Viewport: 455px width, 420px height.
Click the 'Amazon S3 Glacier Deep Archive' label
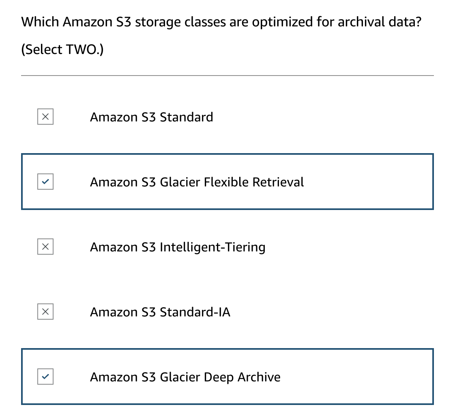tap(185, 377)
